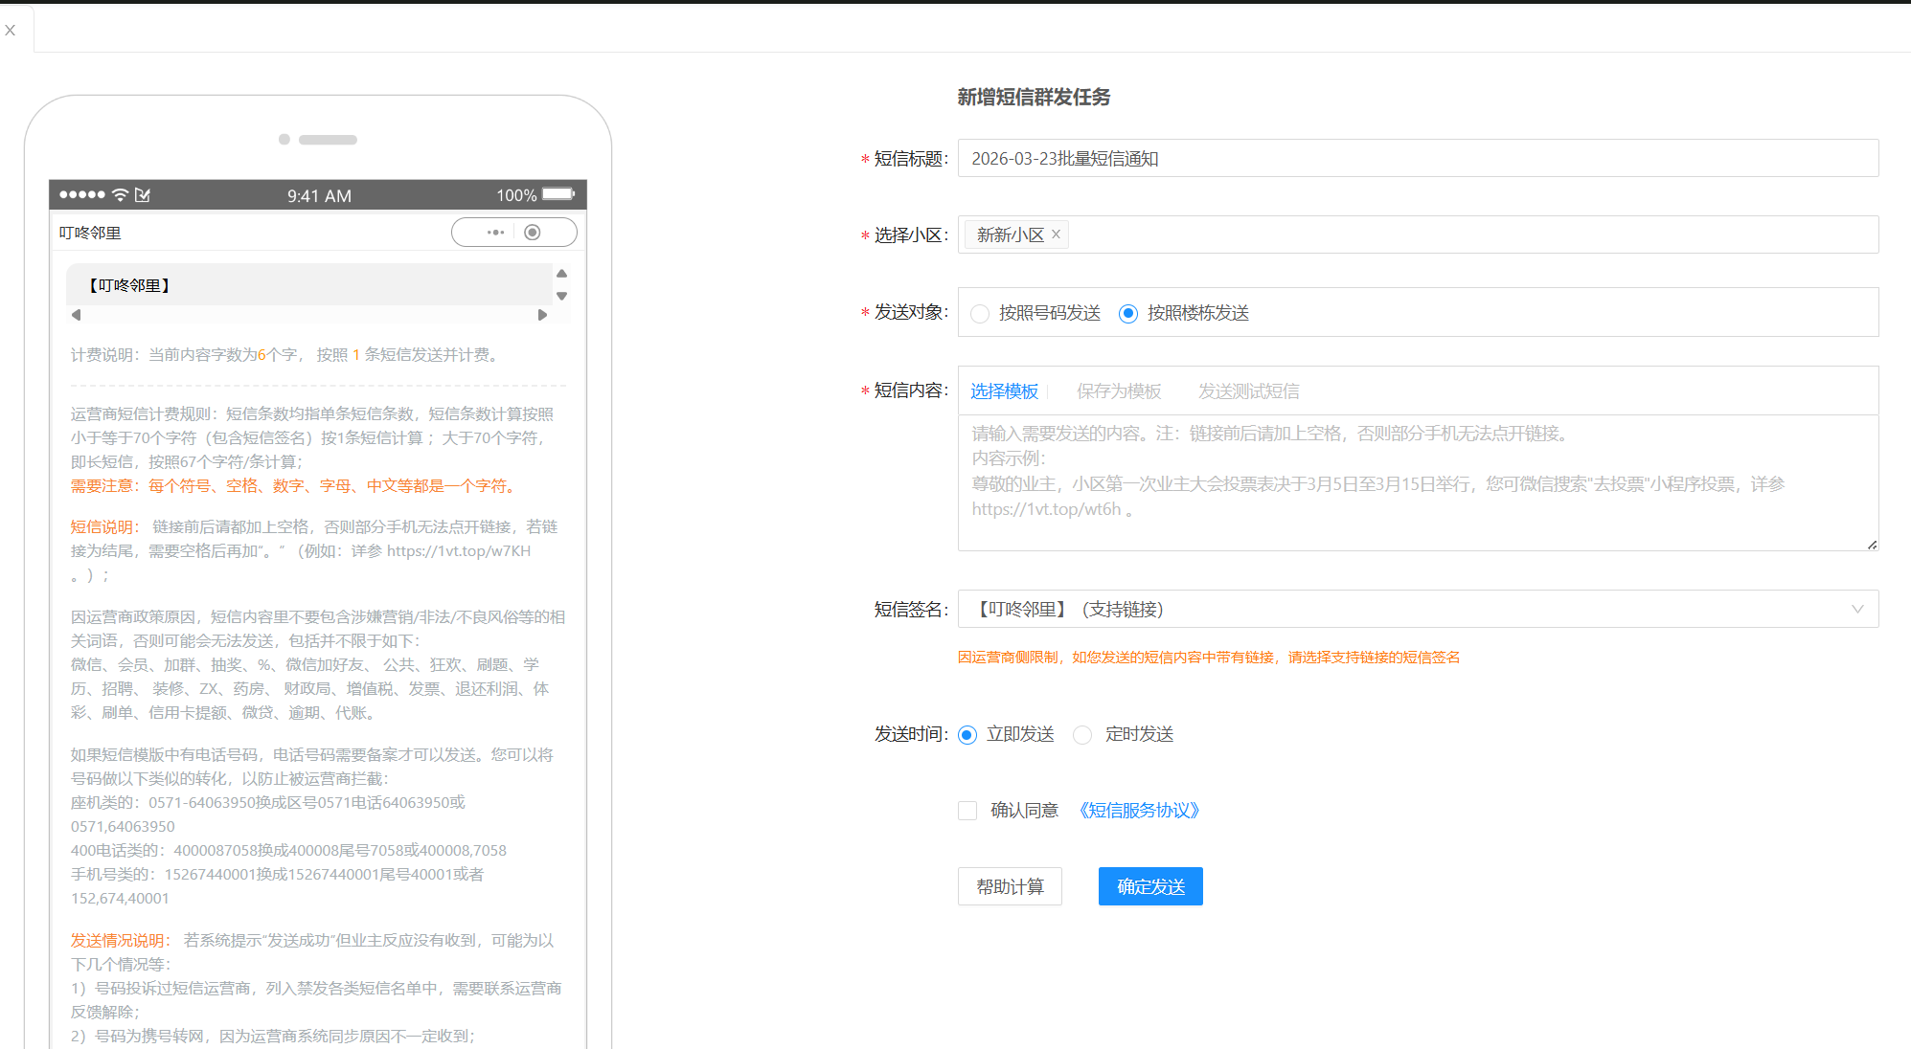Expand the 短信签名 dropdown arrow
This screenshot has height=1049, width=1911.
pyautogui.click(x=1856, y=610)
